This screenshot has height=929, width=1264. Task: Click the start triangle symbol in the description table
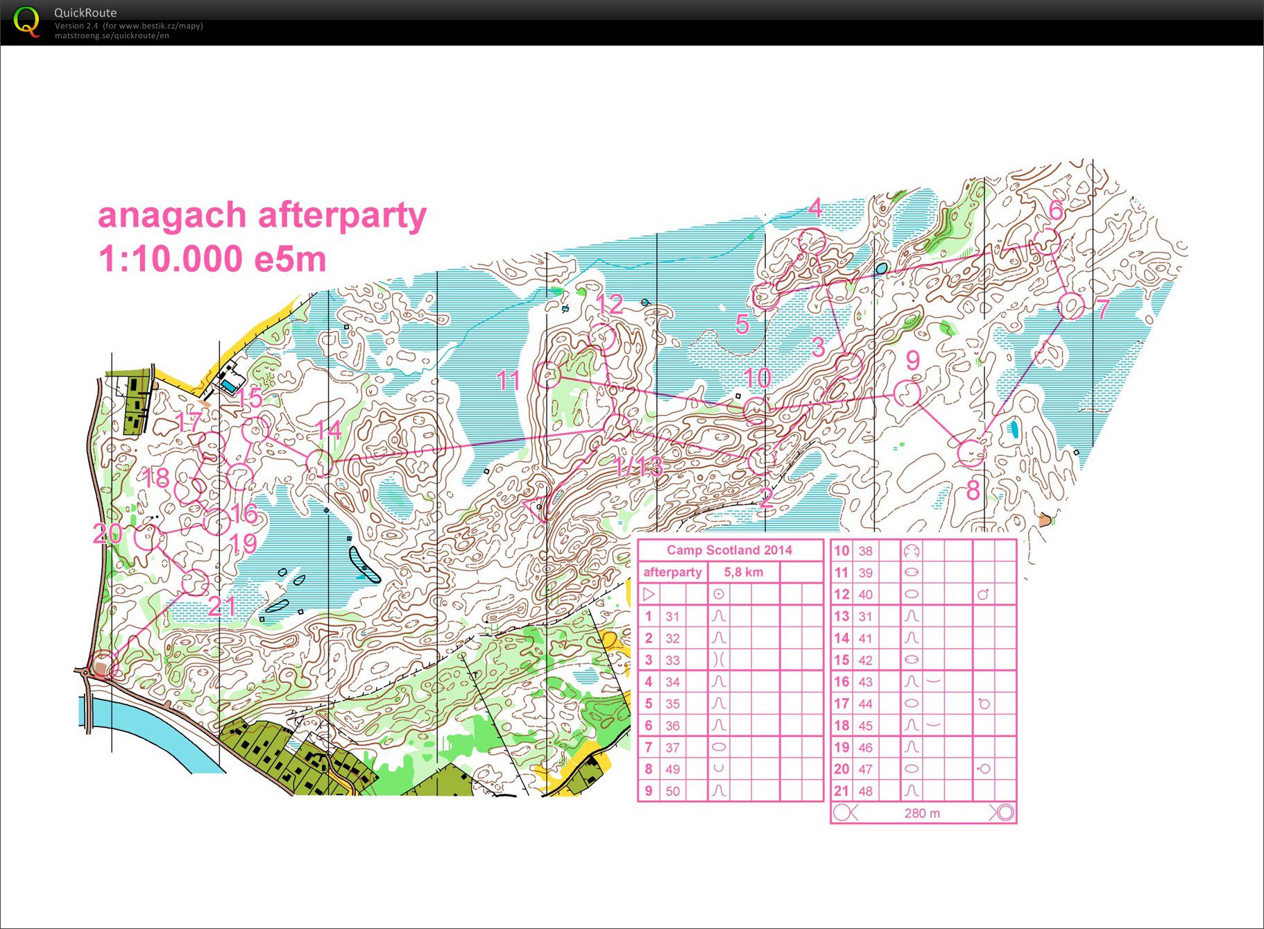(649, 594)
